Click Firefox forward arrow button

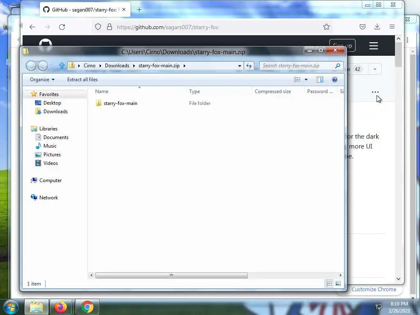[47, 27]
